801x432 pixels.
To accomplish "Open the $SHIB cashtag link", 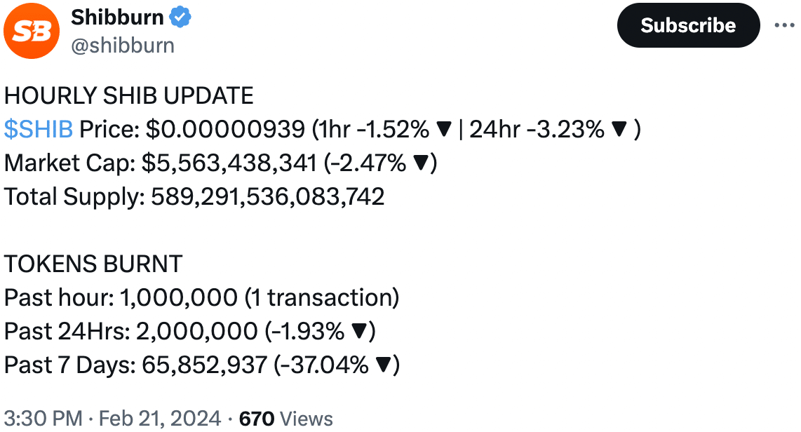I will 39,129.
